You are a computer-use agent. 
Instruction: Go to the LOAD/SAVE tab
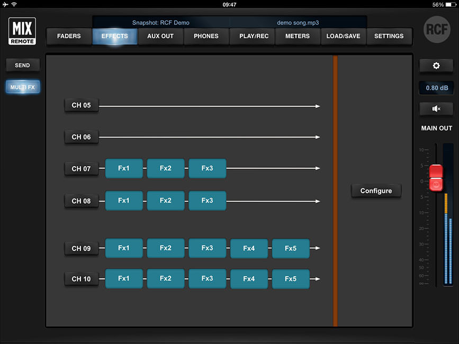pos(343,37)
